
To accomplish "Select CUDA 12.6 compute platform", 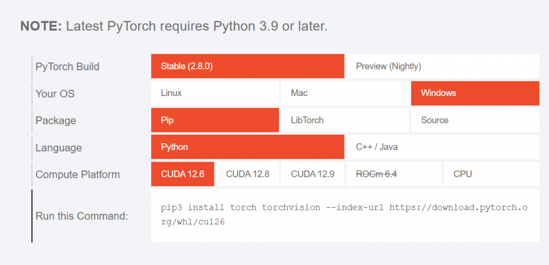I will (x=182, y=174).
